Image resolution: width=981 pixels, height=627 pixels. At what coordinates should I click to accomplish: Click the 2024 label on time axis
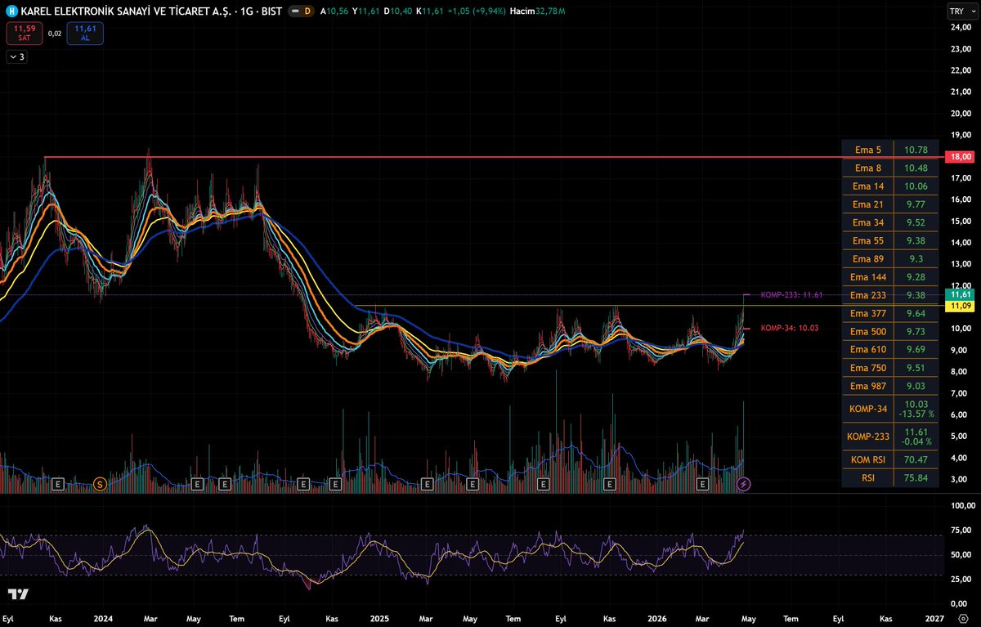click(x=102, y=620)
